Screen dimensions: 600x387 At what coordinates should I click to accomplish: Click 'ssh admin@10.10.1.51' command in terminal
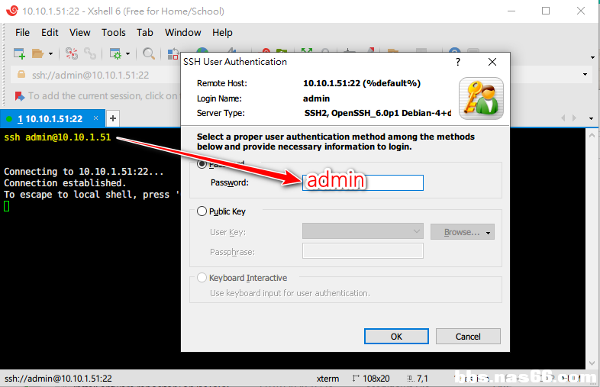(x=57, y=137)
